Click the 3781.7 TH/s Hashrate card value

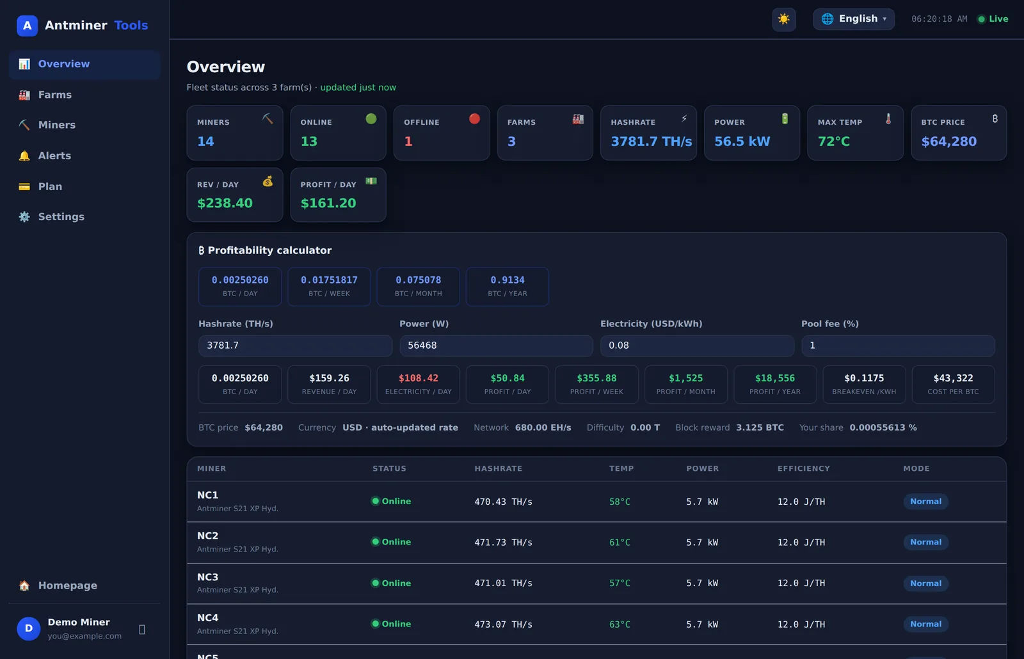tap(651, 141)
